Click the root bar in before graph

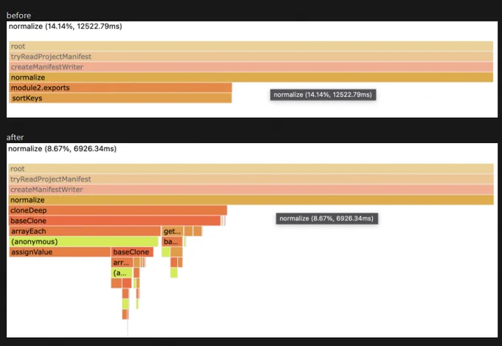(x=251, y=46)
